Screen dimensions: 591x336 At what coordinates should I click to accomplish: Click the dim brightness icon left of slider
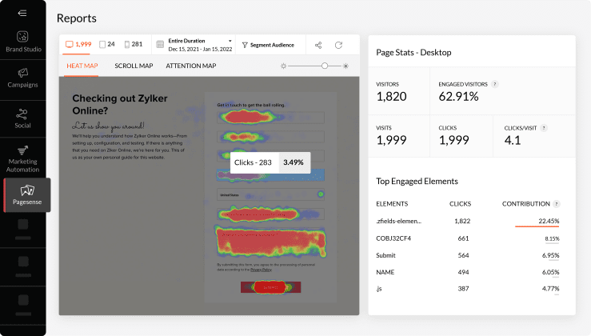click(283, 66)
